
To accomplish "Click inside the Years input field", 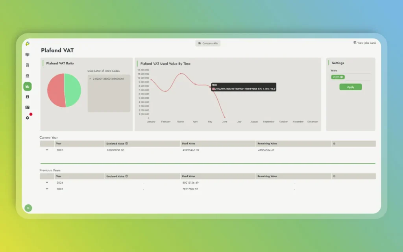I will tap(358, 77).
